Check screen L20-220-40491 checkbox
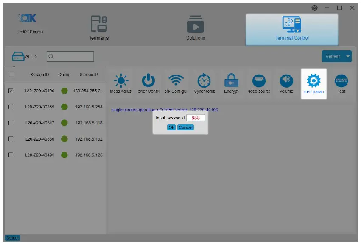361x243 pixels. [x=11, y=155]
